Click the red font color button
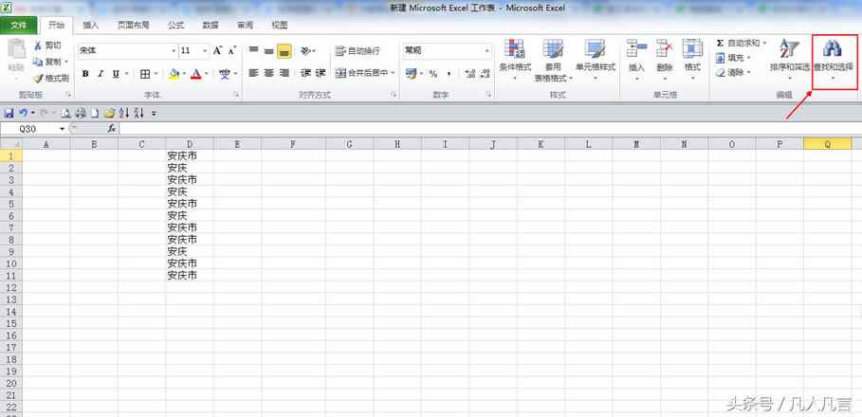862x417 pixels. [x=195, y=74]
